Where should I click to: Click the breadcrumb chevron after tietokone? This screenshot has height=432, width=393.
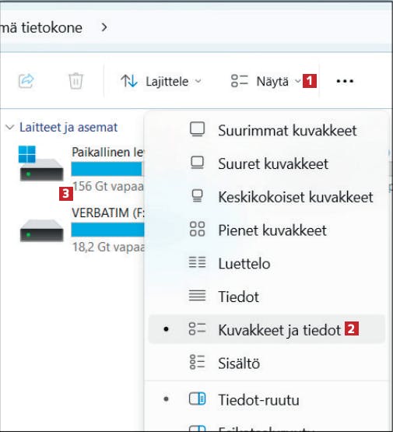[x=104, y=27]
